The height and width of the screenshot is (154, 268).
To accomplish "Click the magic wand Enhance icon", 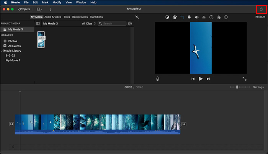I will [x=137, y=17].
